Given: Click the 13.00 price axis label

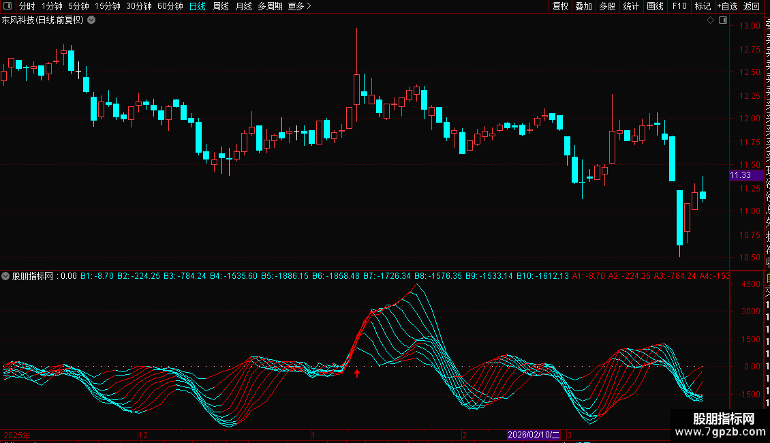Looking at the screenshot, I should pos(750,26).
